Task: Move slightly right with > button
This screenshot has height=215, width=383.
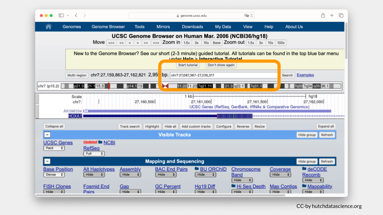Action: (x=138, y=43)
